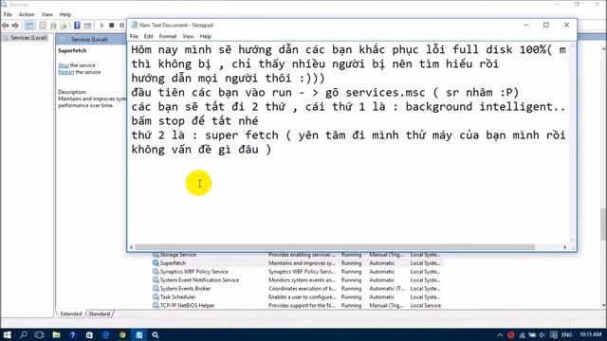Click the volume icon in system tray
607x341 pixels.
coord(543,334)
